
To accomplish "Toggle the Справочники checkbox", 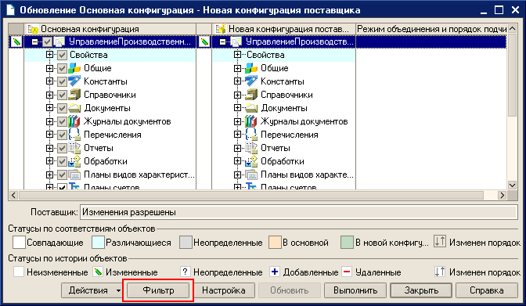I will click(62, 95).
